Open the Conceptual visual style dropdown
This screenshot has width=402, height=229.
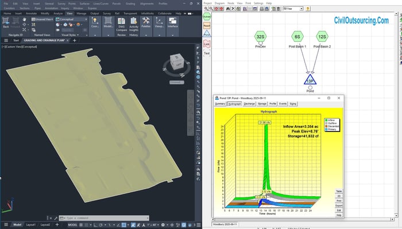tap(72, 19)
